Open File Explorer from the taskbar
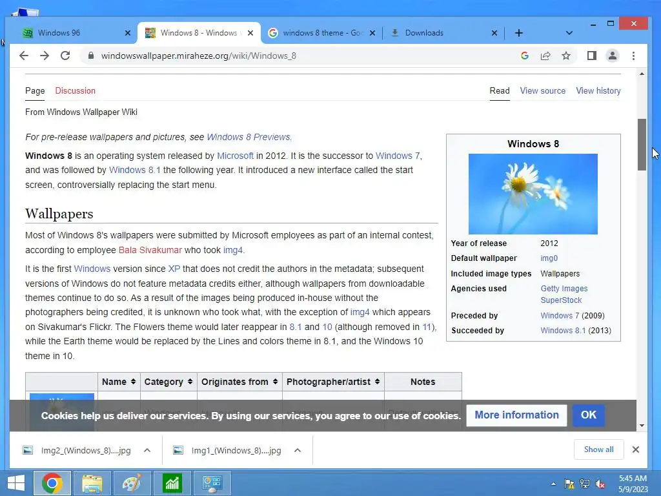661x496 pixels. [92, 483]
